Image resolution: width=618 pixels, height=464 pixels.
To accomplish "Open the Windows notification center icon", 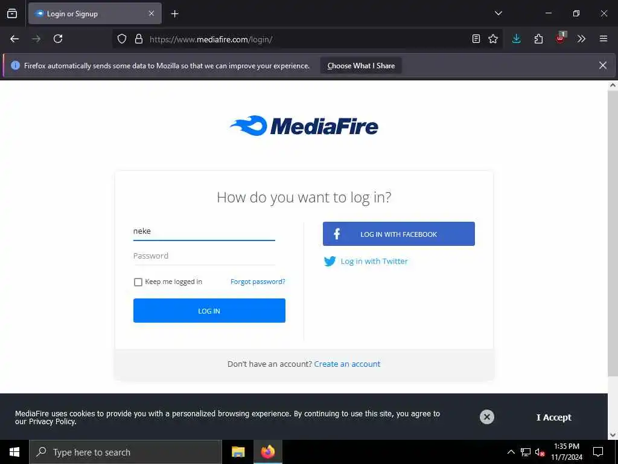I will pyautogui.click(x=598, y=452).
